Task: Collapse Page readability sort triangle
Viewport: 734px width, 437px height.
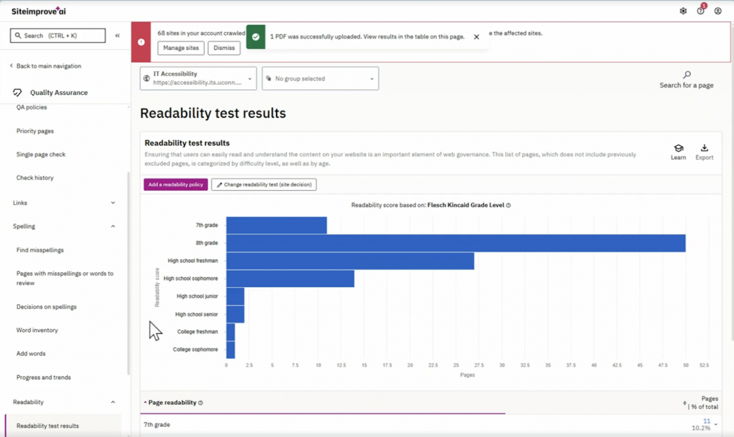Action: (146, 403)
